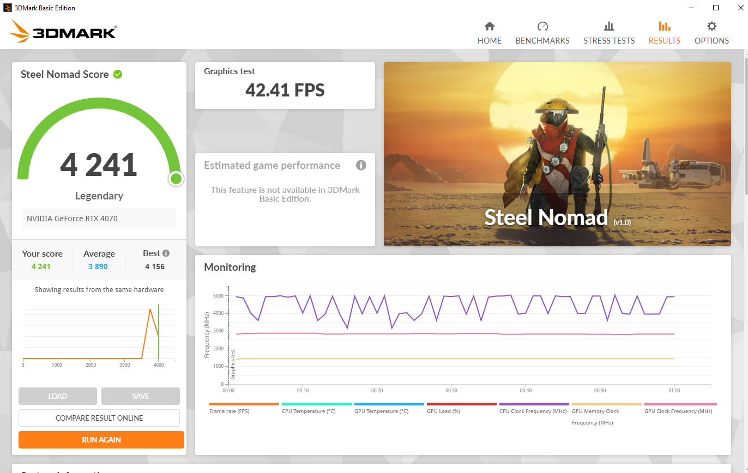Click info icon beside Estimated game performance
The width and height of the screenshot is (748, 473).
(x=361, y=165)
